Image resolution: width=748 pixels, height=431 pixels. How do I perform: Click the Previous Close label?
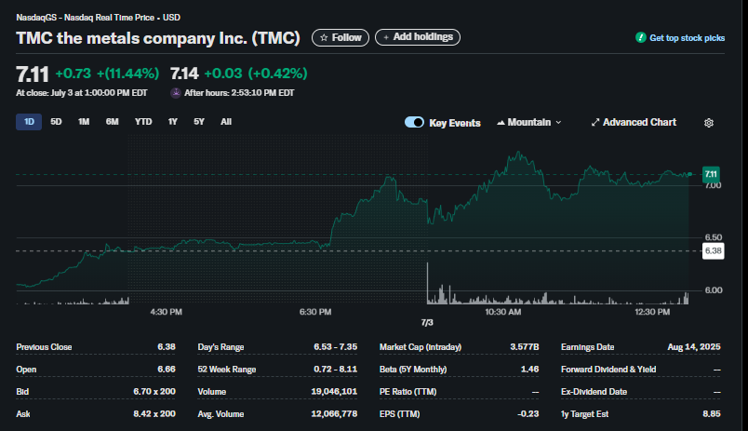tap(44, 347)
